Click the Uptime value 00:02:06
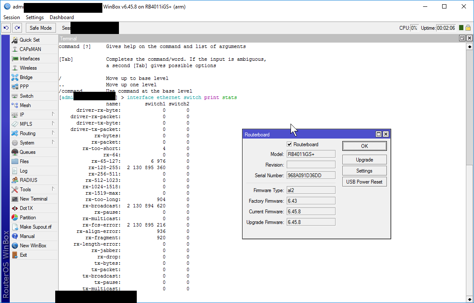 coord(446,28)
